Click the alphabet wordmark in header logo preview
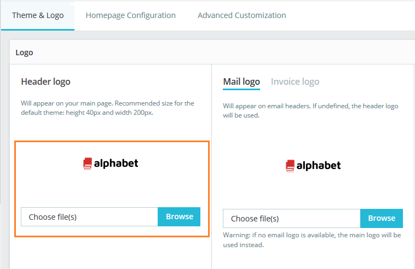Viewport: 415px width, 269px height. tap(116, 163)
